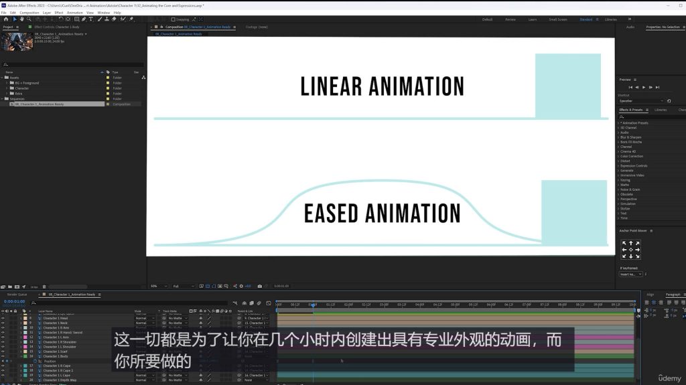Move anchor point to top-left arrow
This screenshot has height=385, width=686.
[x=624, y=243]
